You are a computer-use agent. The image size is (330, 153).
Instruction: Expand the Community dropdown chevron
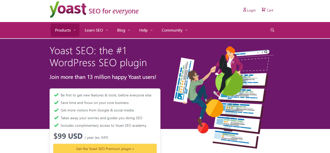[186, 30]
